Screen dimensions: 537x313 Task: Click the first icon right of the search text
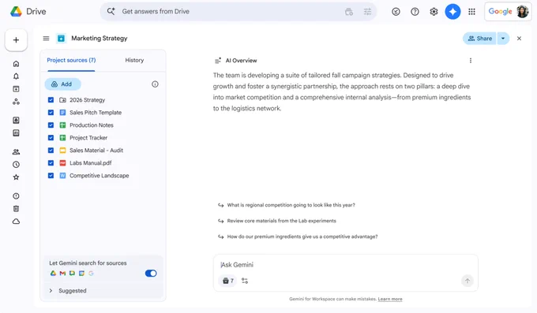pyautogui.click(x=349, y=12)
